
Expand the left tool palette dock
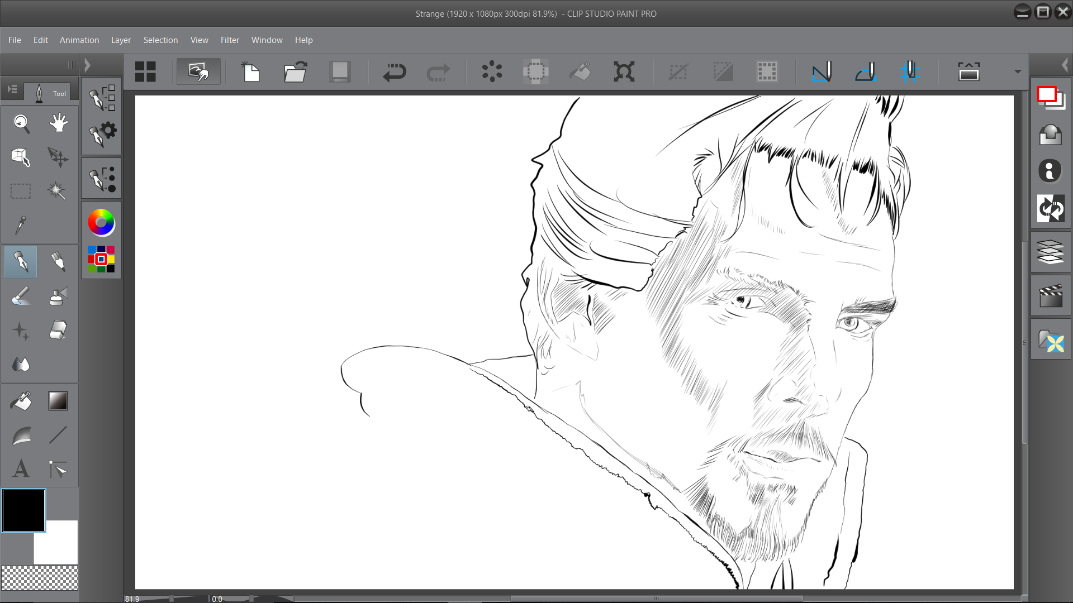pos(87,65)
